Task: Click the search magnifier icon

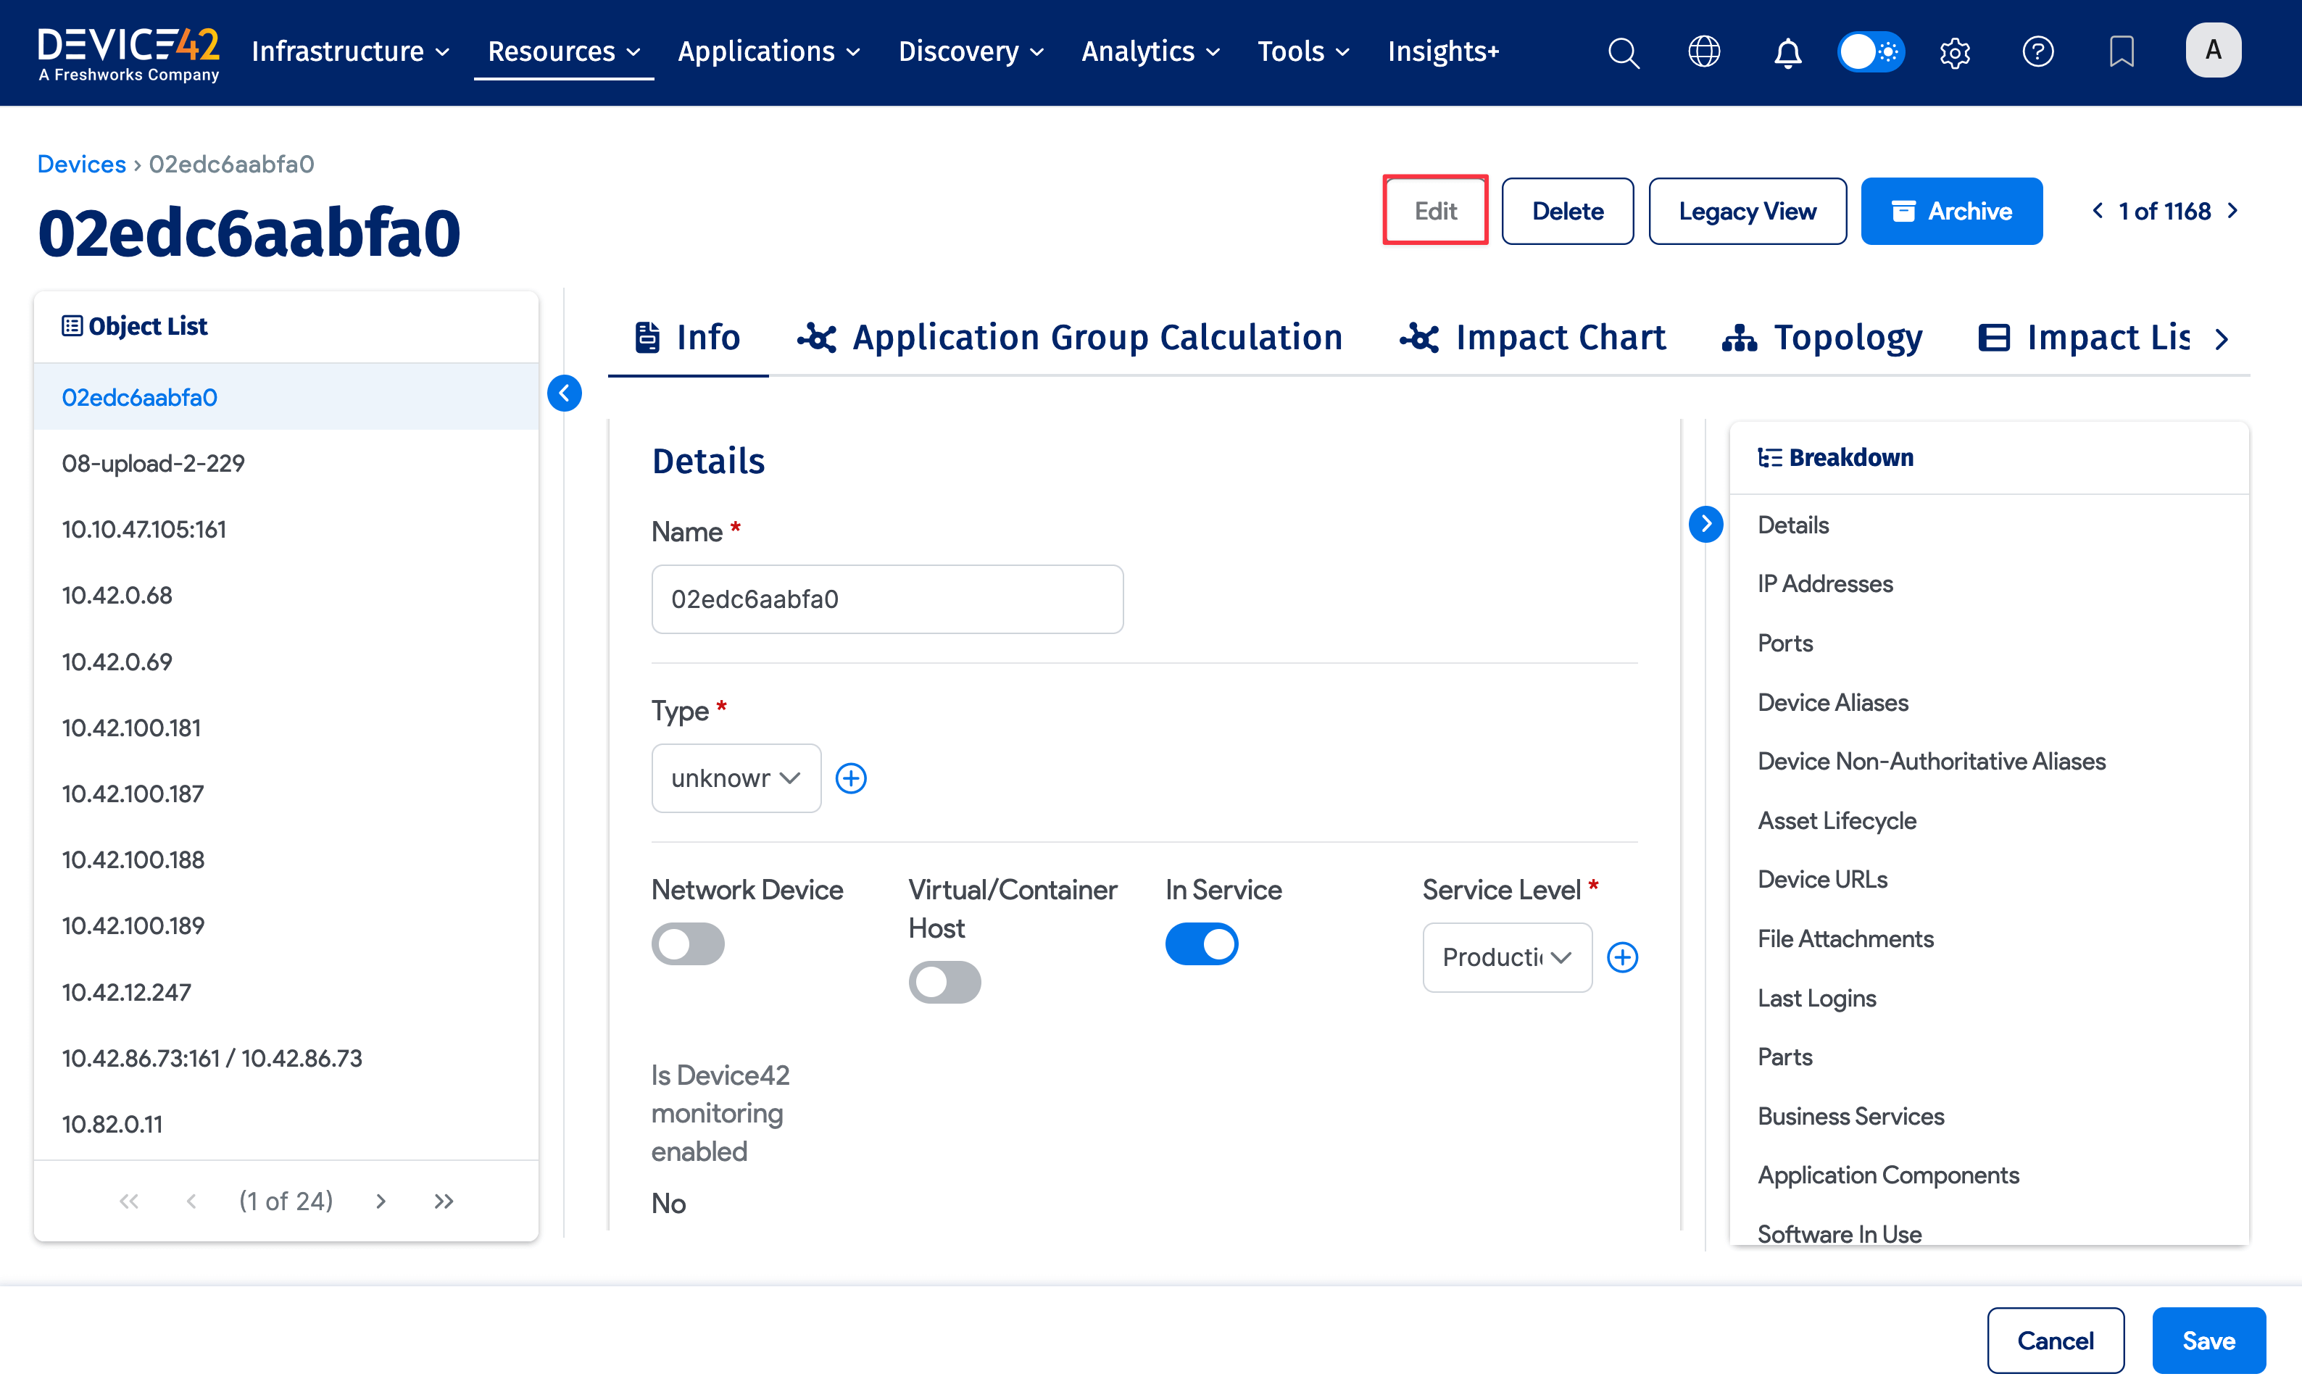Action: point(1623,52)
